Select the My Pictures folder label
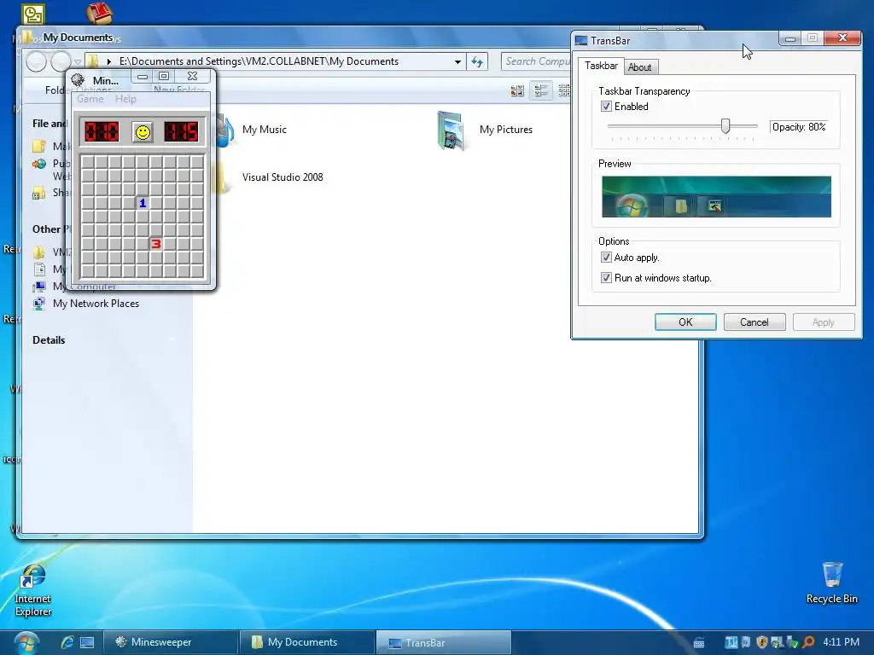874x655 pixels. click(506, 130)
